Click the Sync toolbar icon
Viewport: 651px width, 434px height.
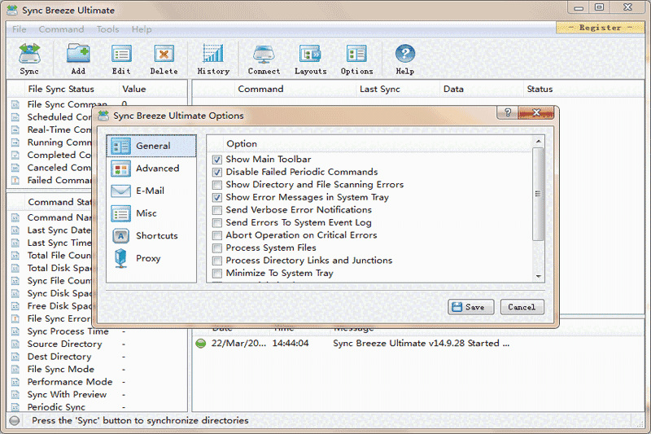(x=29, y=54)
